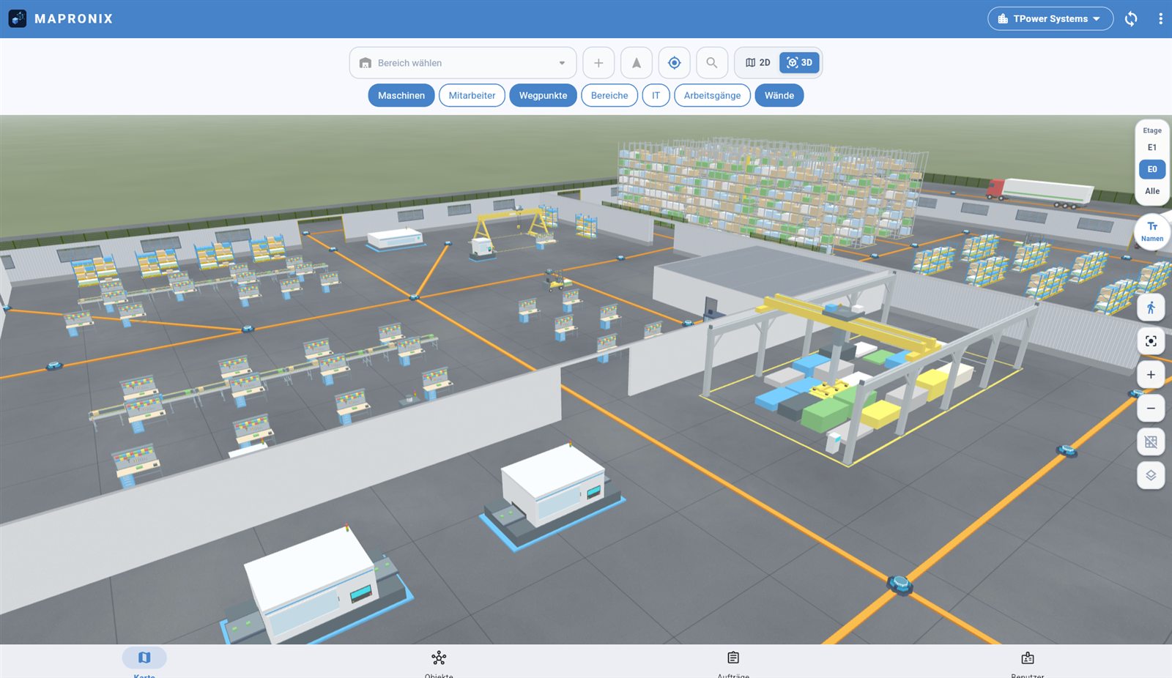Show all floors with Alle
Viewport: 1172px width, 678px height.
click(1152, 191)
